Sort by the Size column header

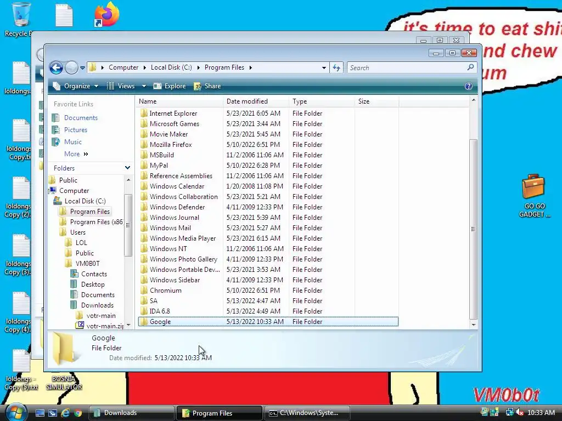[x=376, y=101]
